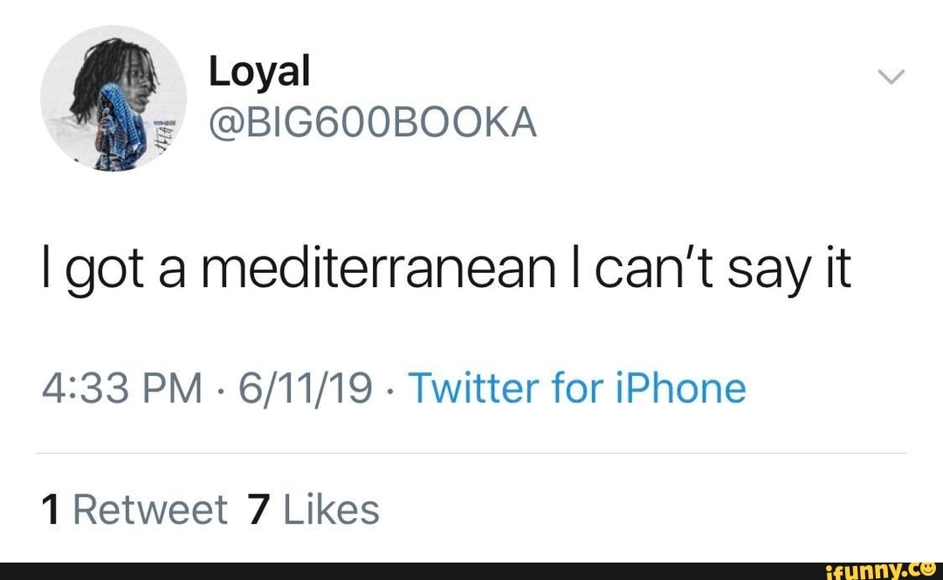Open the Twitter for iPhone link
The width and height of the screenshot is (943, 580).
(578, 387)
